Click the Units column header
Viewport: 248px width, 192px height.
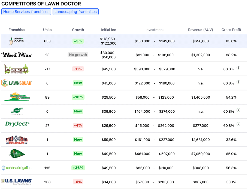tap(47, 30)
